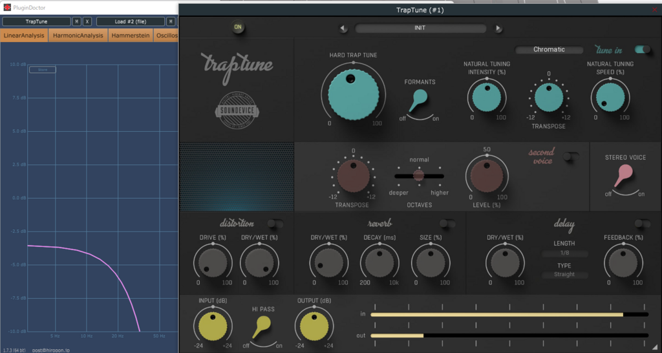The height and width of the screenshot is (353, 662).
Task: Open the INIT preset selector
Action: pyautogui.click(x=420, y=28)
